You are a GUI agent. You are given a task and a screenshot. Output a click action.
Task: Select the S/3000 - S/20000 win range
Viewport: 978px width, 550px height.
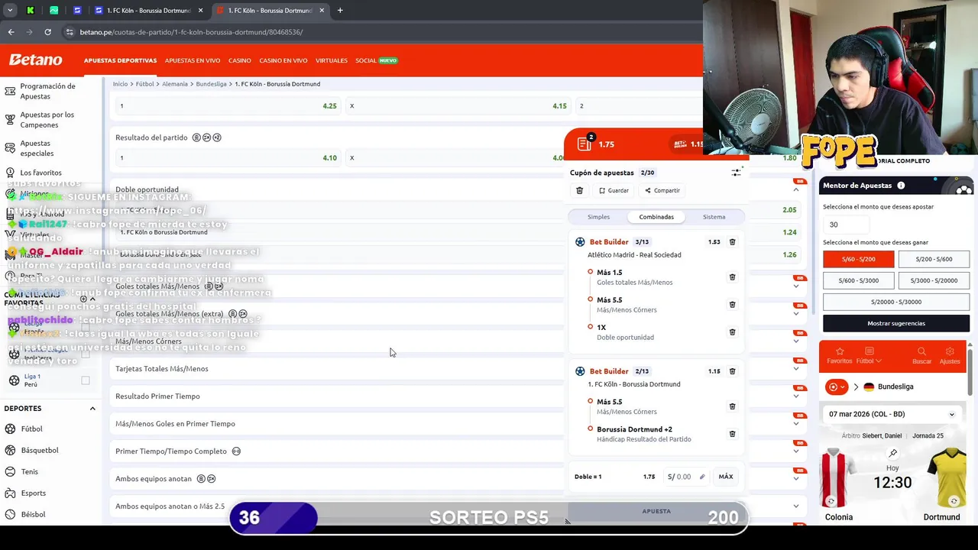click(934, 280)
